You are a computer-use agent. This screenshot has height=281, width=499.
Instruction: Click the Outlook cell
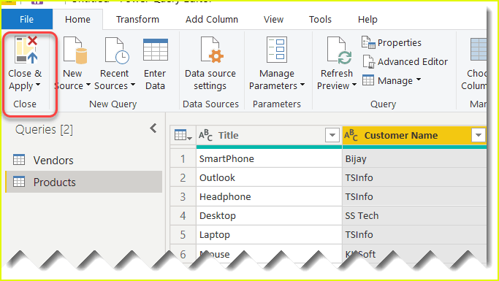point(270,177)
